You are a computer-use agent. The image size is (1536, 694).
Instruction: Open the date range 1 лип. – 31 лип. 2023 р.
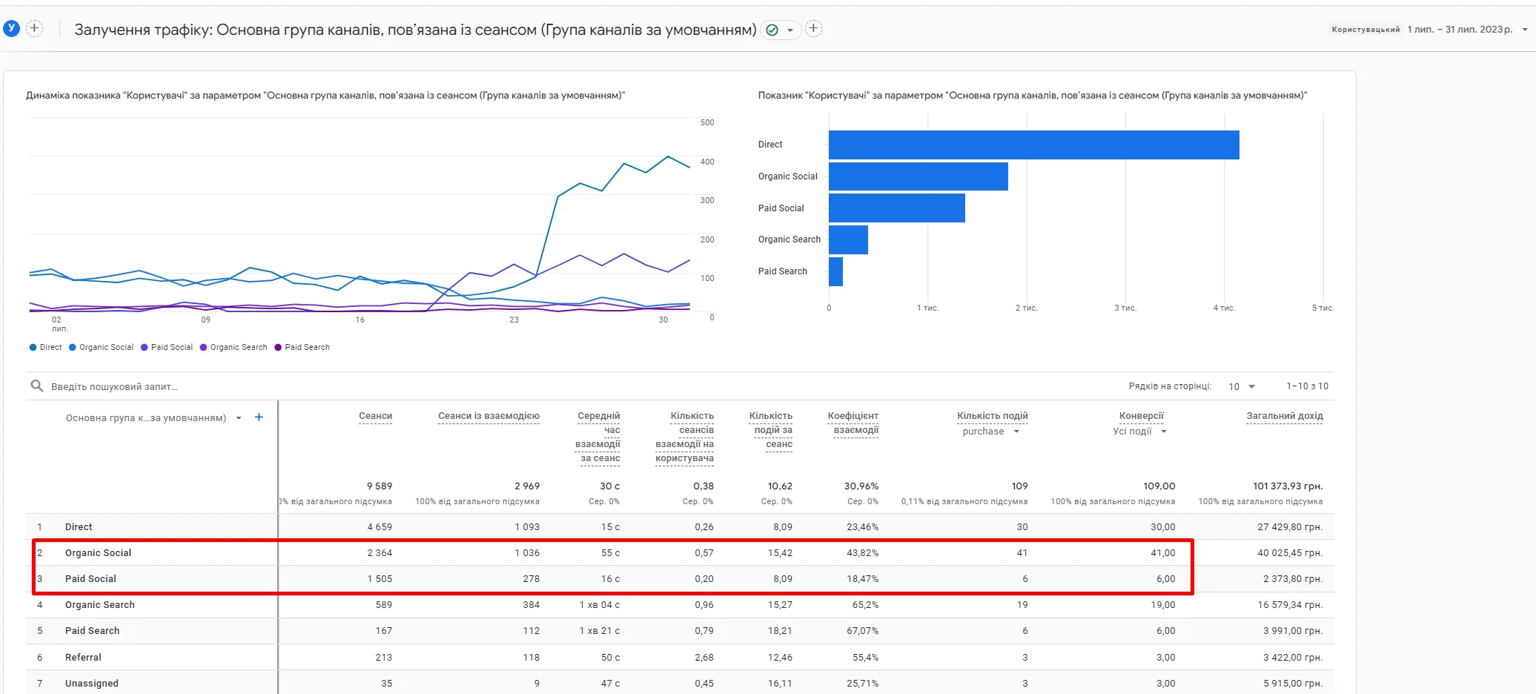pyautogui.click(x=1460, y=30)
